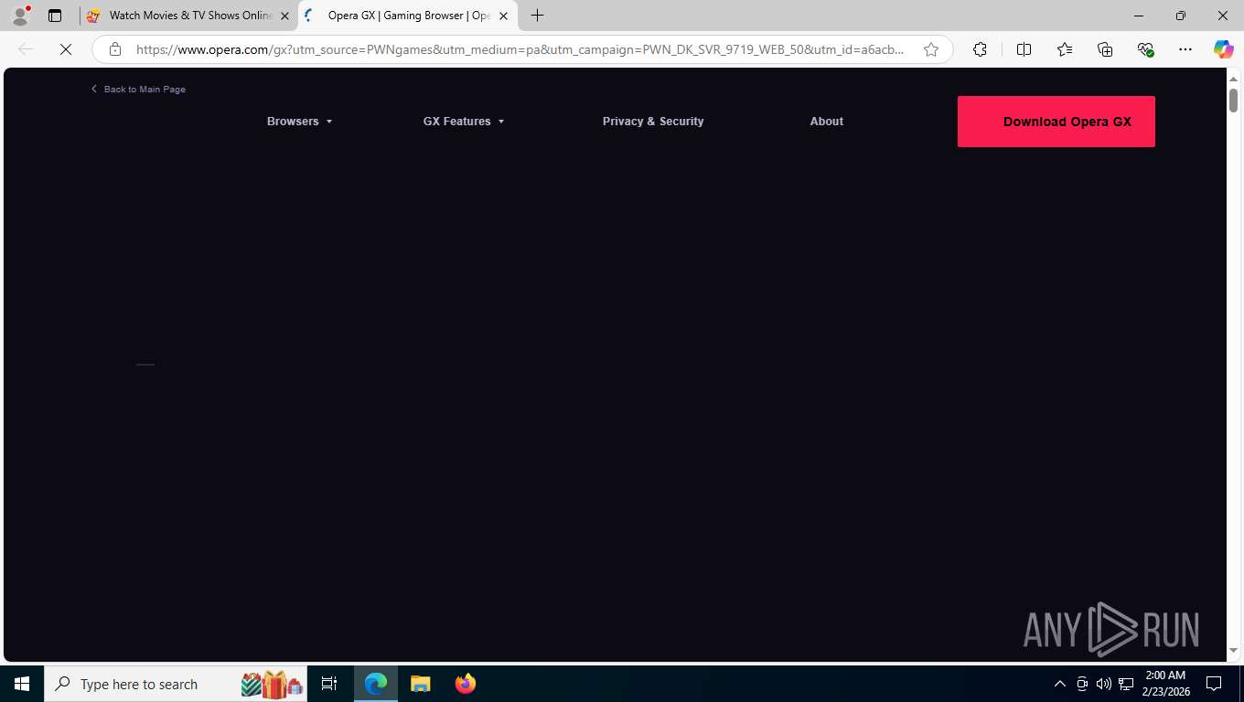Open the volume control
This screenshot has width=1244, height=702.
[x=1103, y=684]
